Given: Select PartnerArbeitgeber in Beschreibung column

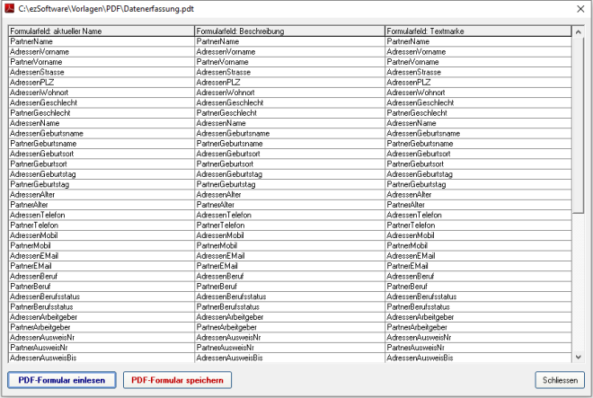Looking at the screenshot, I should pos(289,328).
